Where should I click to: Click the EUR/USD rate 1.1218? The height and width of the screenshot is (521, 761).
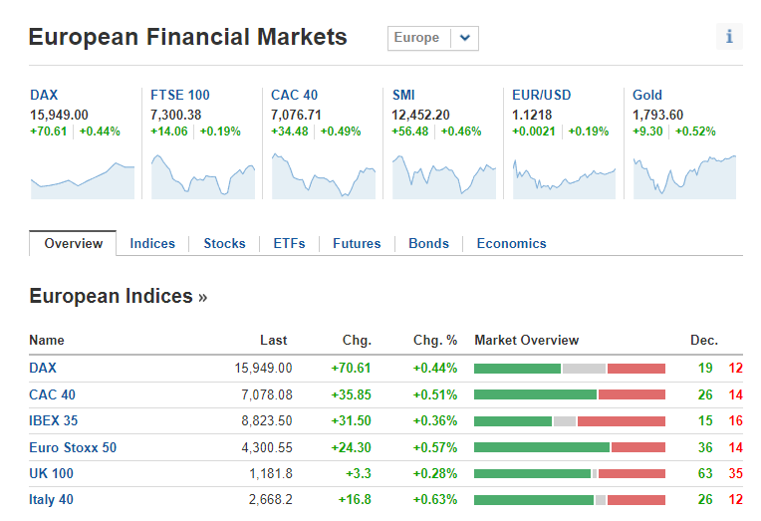[x=532, y=116]
